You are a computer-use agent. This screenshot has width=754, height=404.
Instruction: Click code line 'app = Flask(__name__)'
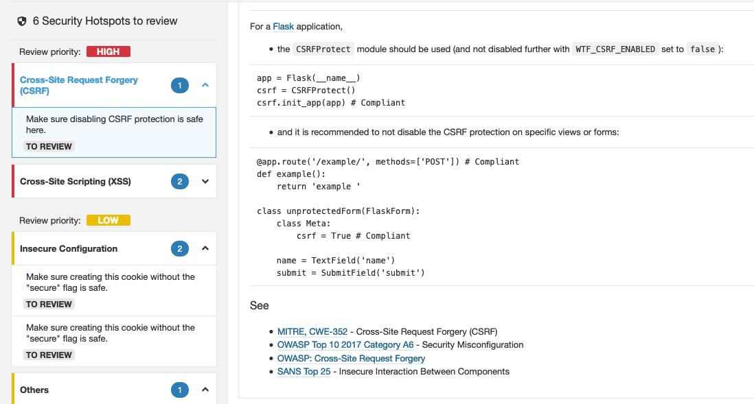308,78
